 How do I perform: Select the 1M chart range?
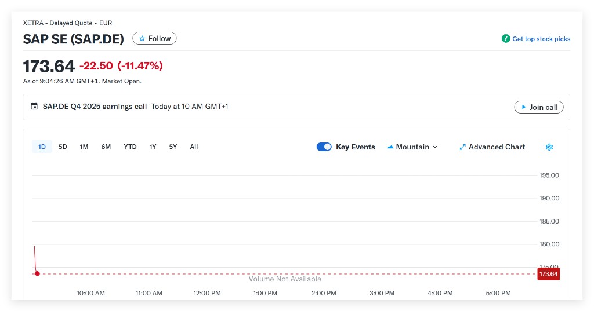(84, 147)
